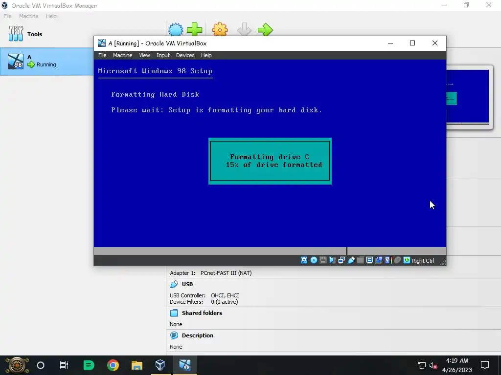Click the hard disk activity indicator icon
Screen dimensions: 501x375
[304, 260]
